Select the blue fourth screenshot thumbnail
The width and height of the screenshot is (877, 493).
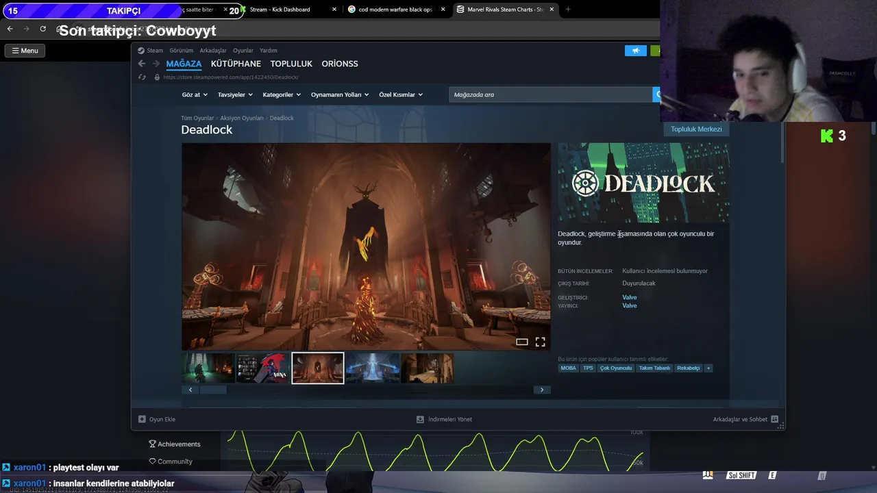point(373,368)
